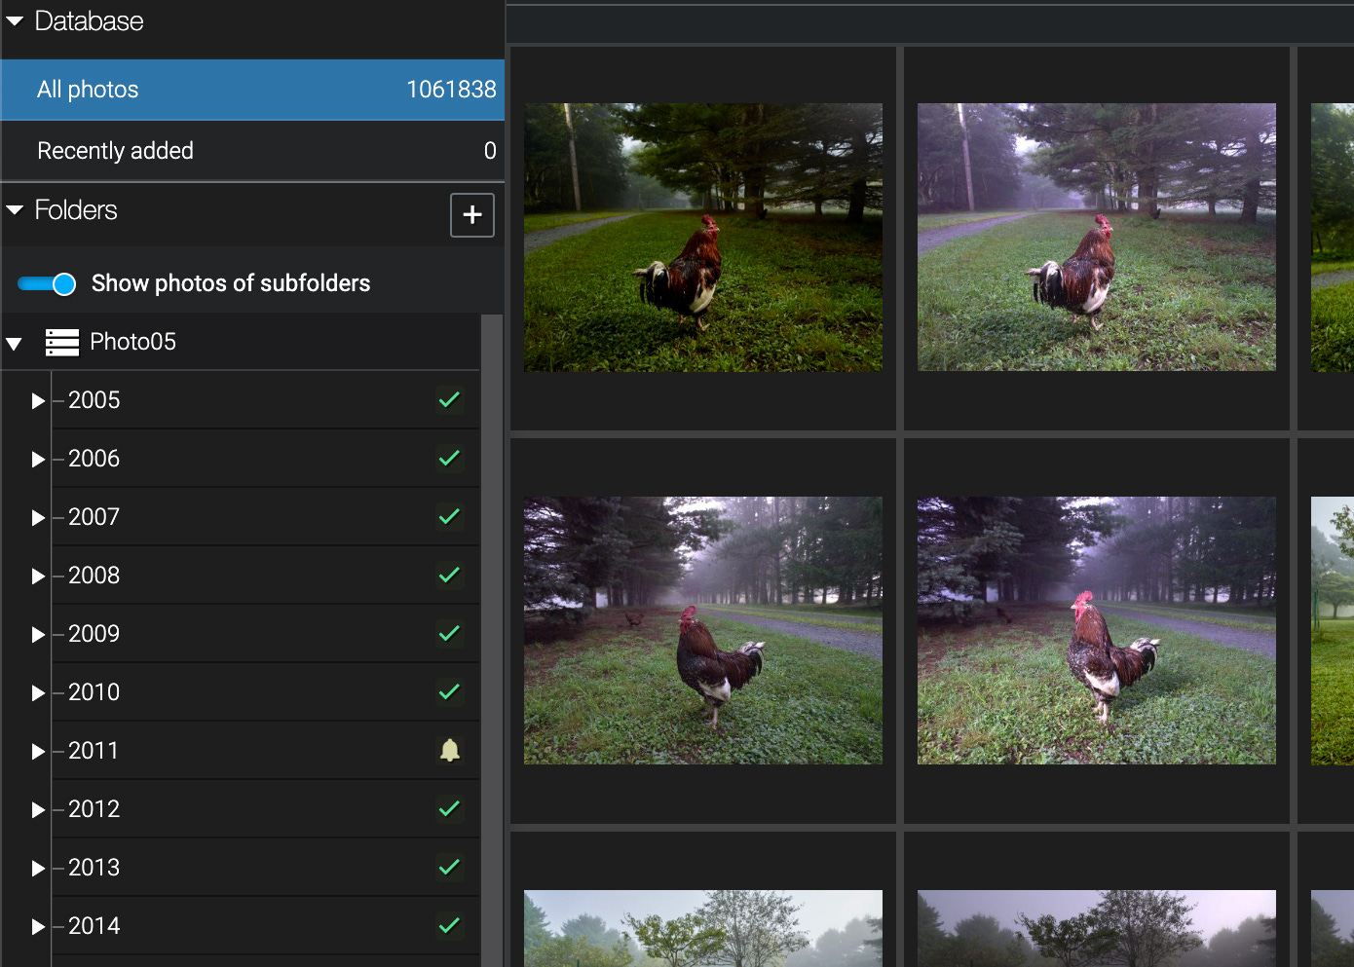Click the green checkmark beside 2009
The height and width of the screenshot is (967, 1354).
click(x=449, y=633)
